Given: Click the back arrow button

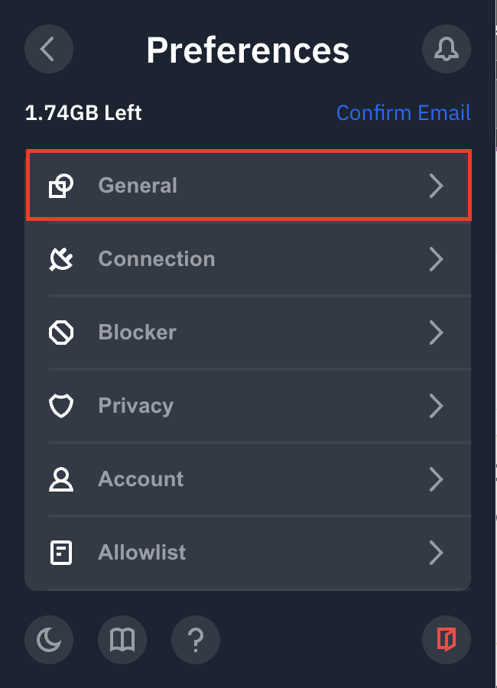Looking at the screenshot, I should click(x=49, y=49).
